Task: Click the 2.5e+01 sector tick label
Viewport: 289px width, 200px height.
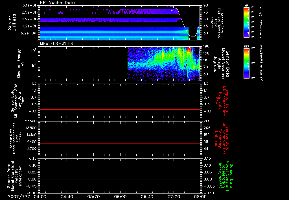Action: coord(29,12)
